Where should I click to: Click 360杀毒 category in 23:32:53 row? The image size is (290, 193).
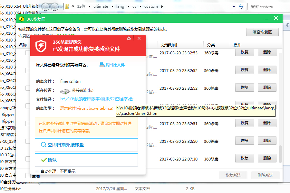point(211,53)
